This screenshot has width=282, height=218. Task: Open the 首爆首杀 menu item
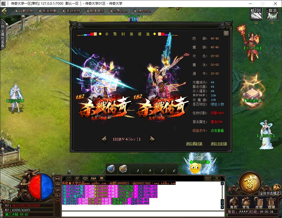point(95,11)
